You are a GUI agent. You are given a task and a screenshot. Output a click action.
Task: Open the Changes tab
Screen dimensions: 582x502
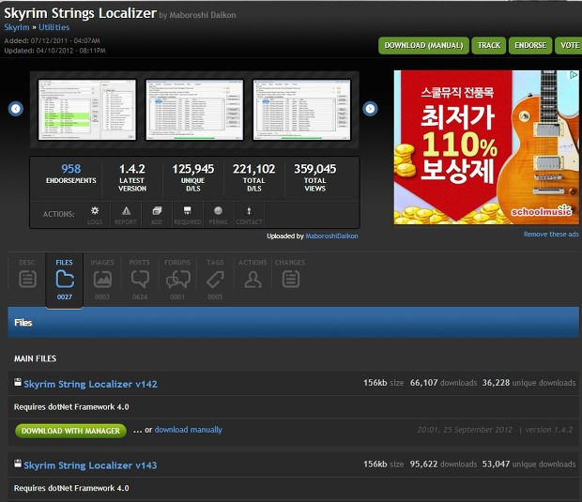[290, 275]
